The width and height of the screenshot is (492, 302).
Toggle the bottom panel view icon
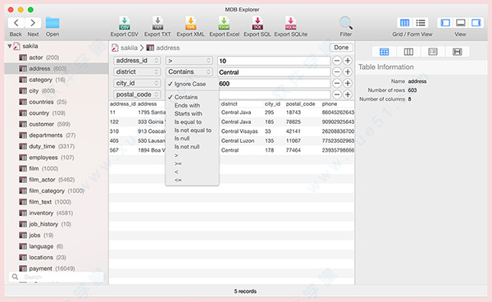pyautogui.click(x=461, y=23)
